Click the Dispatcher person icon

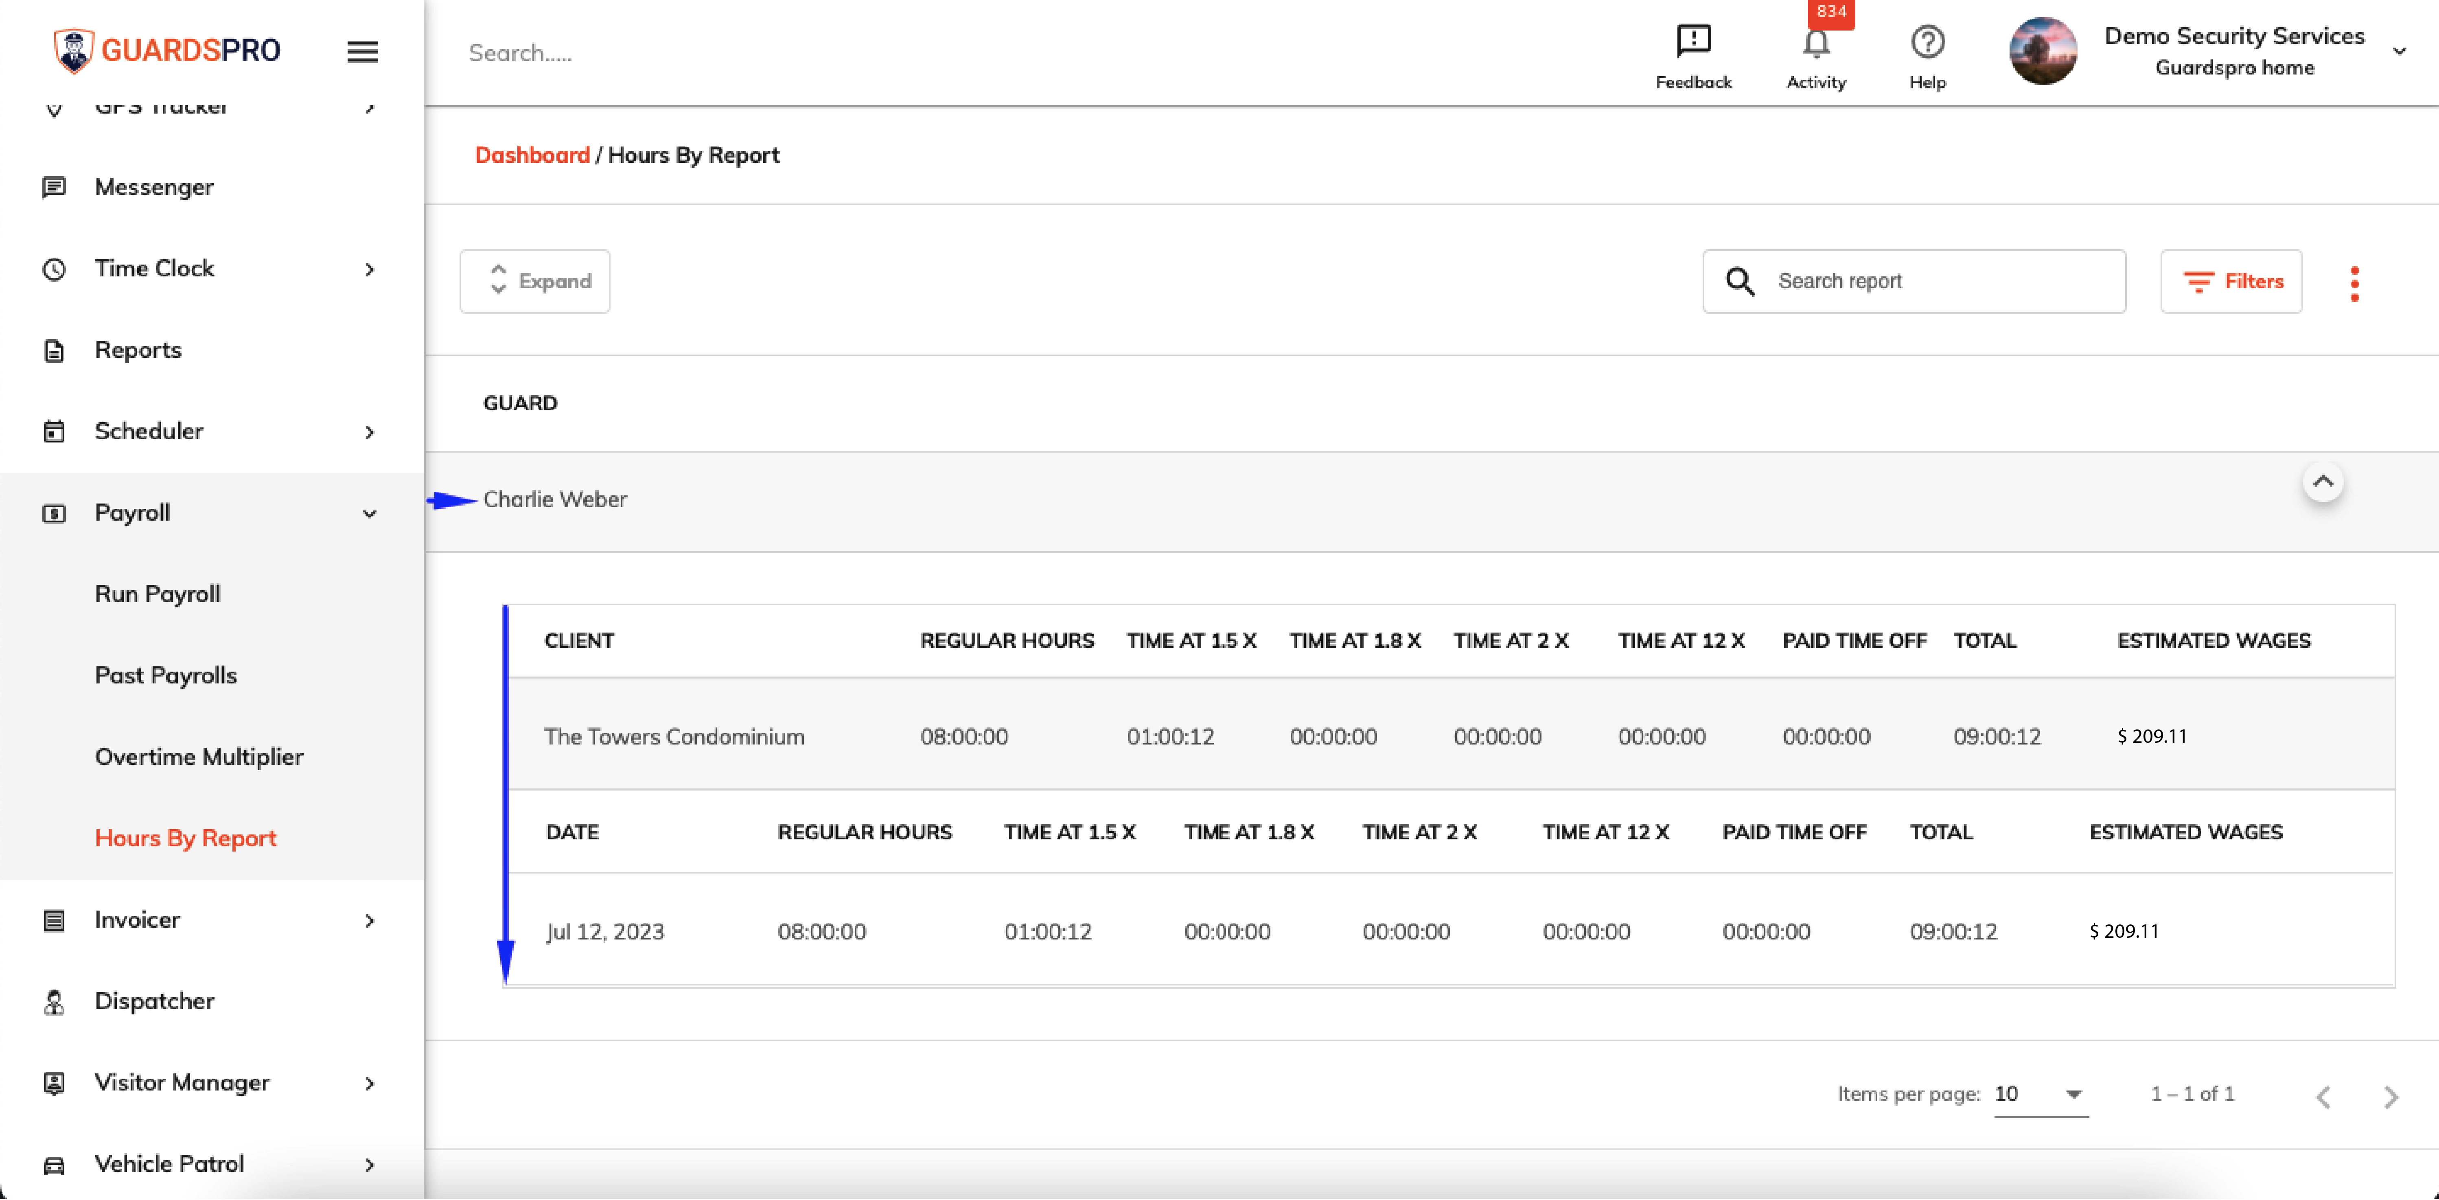[54, 1002]
